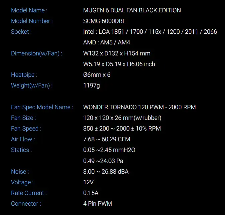Click the 'Statics :' label
Viewport: 225px width, 215px height.
click(22, 150)
